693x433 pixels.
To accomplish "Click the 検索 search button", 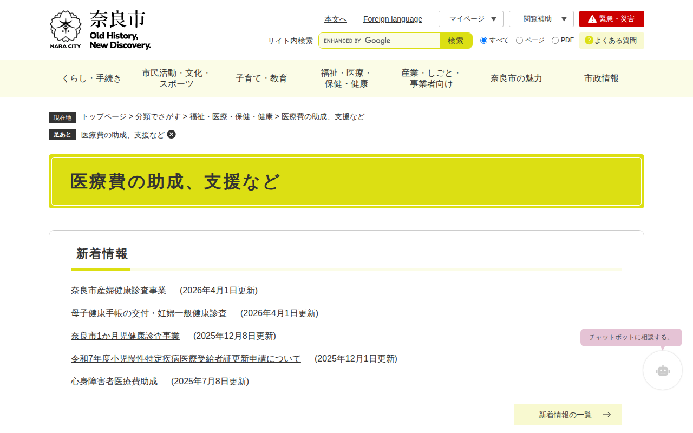I will [456, 41].
